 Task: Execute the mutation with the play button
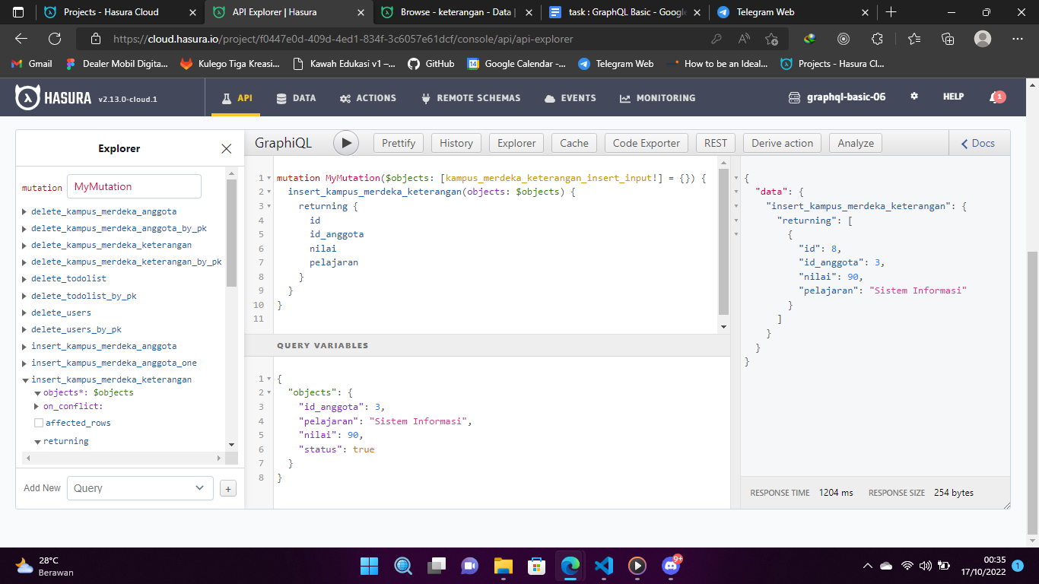coord(347,143)
